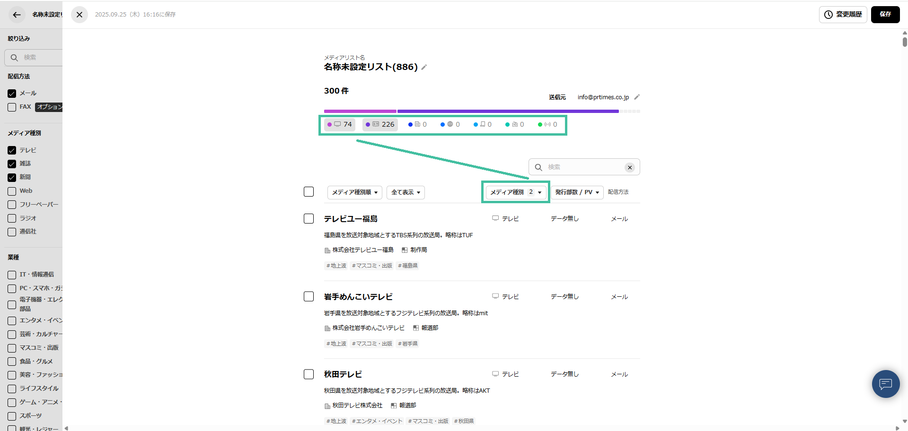Viewport: 908px width, 431px height.
Task: Expand the 全て表示 display dropdown
Action: tap(405, 192)
